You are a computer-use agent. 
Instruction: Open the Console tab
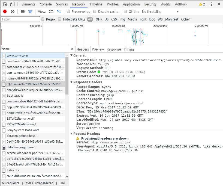pos(46,4)
